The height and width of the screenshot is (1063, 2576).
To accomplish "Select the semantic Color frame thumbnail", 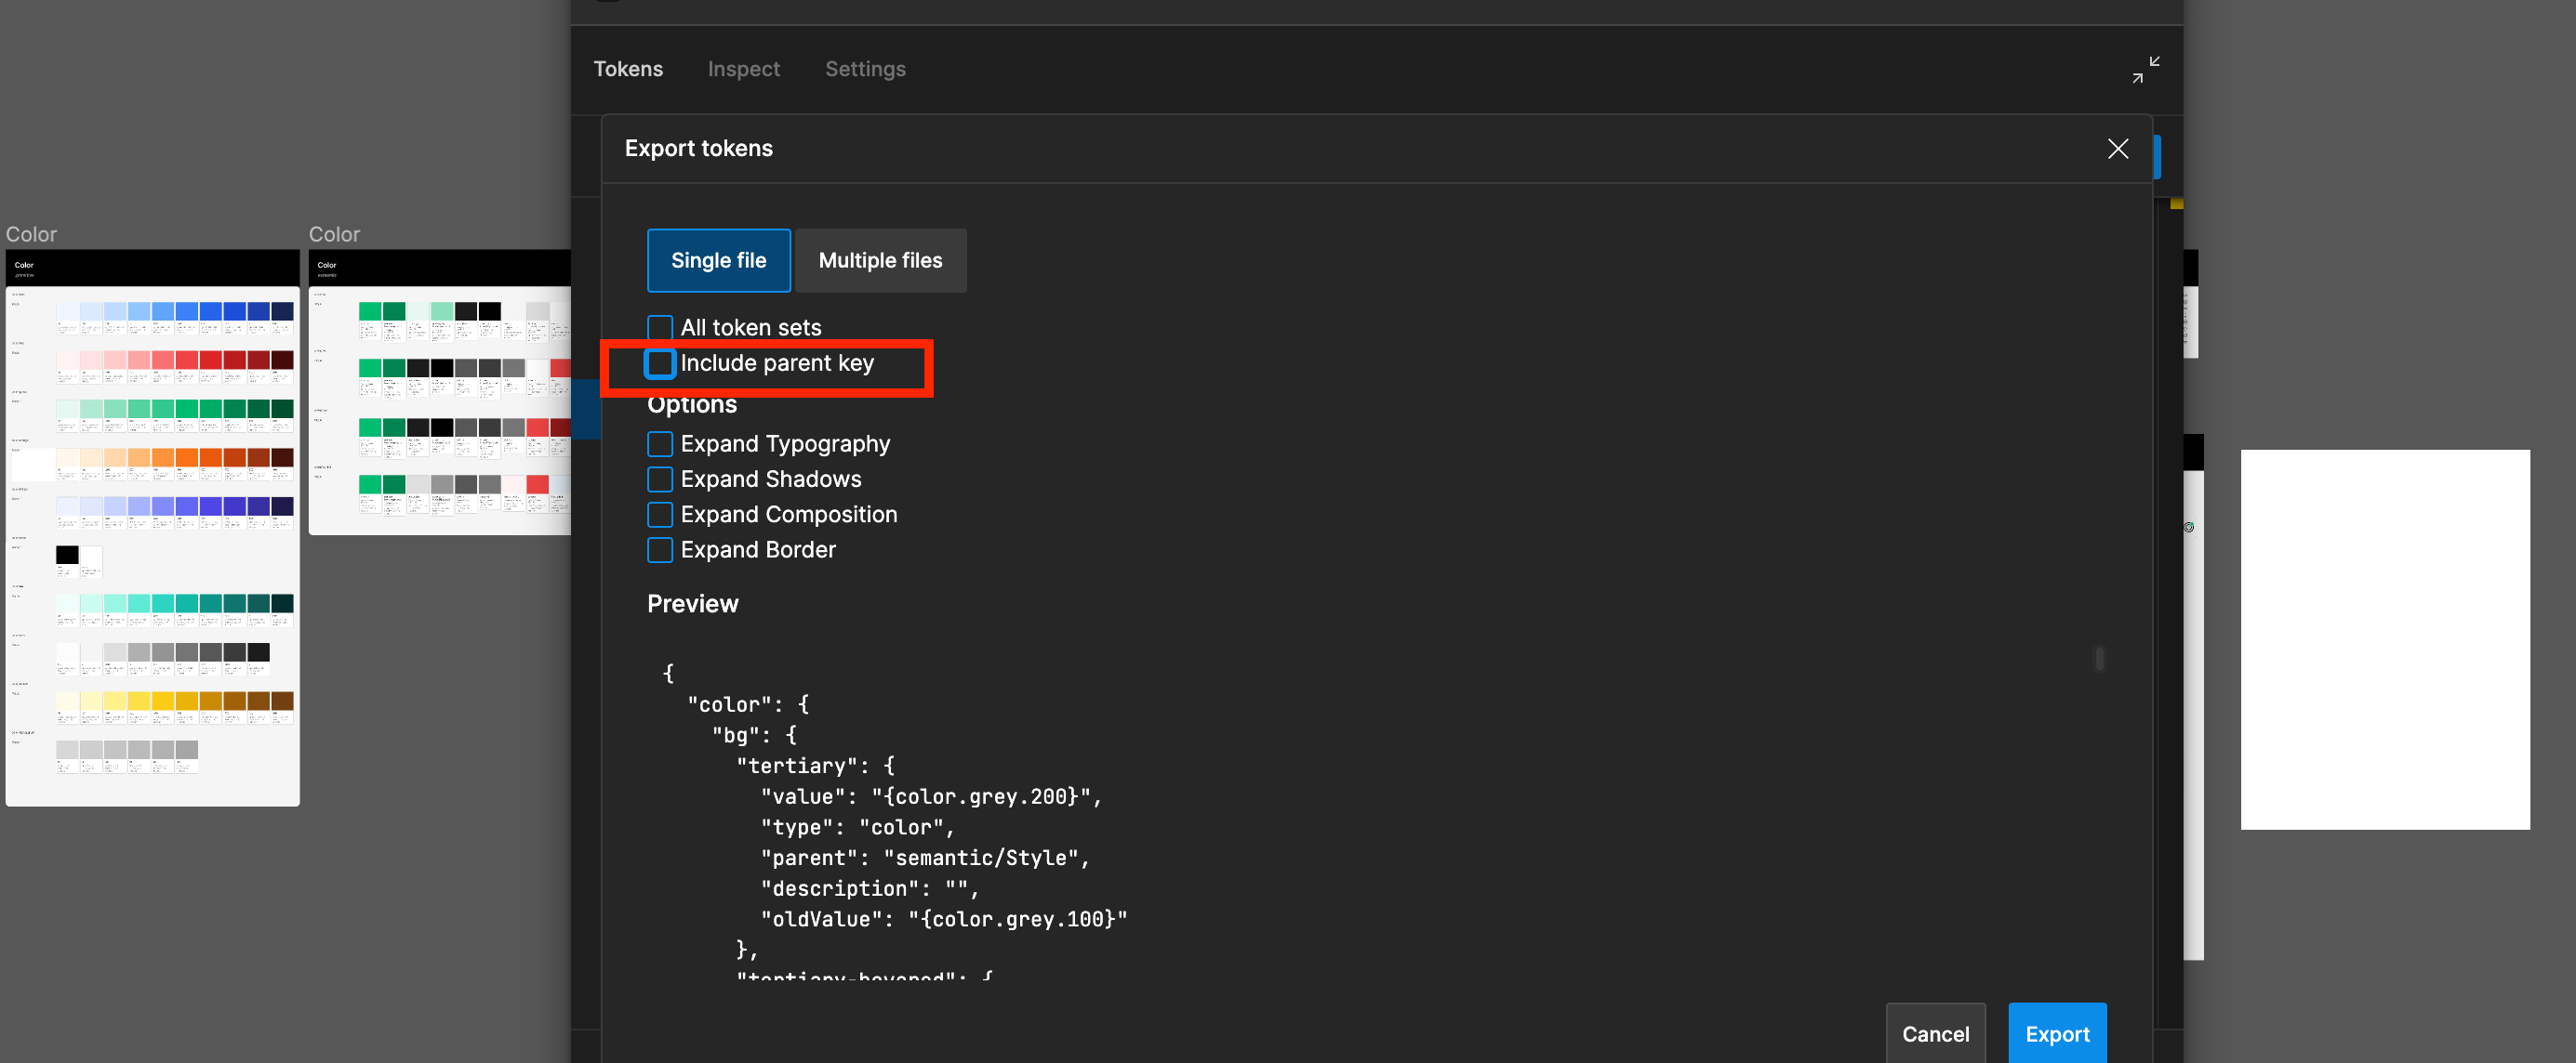I will tap(440, 393).
